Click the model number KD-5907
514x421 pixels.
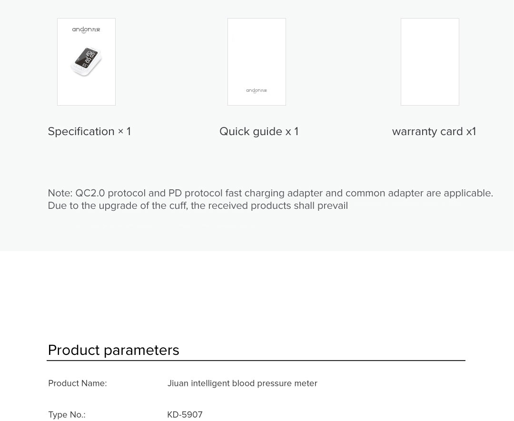[185, 415]
